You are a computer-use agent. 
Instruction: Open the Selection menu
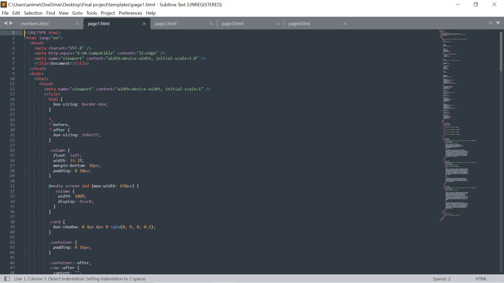point(33,13)
